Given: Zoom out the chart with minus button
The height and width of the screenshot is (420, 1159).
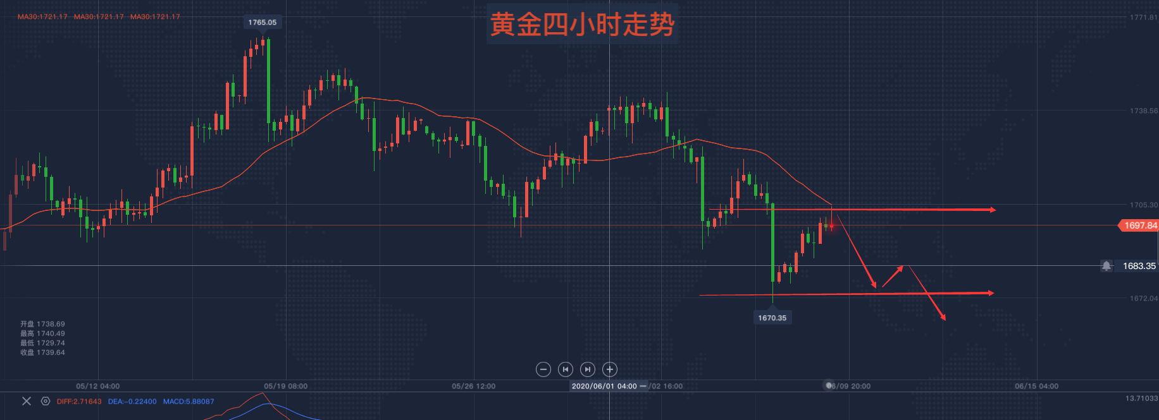Looking at the screenshot, I should (543, 369).
